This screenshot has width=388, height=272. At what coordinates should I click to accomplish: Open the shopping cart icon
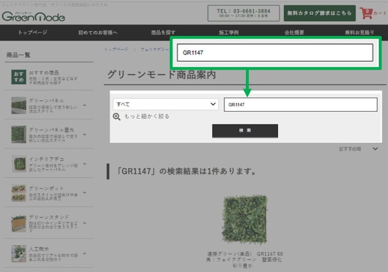(367, 13)
